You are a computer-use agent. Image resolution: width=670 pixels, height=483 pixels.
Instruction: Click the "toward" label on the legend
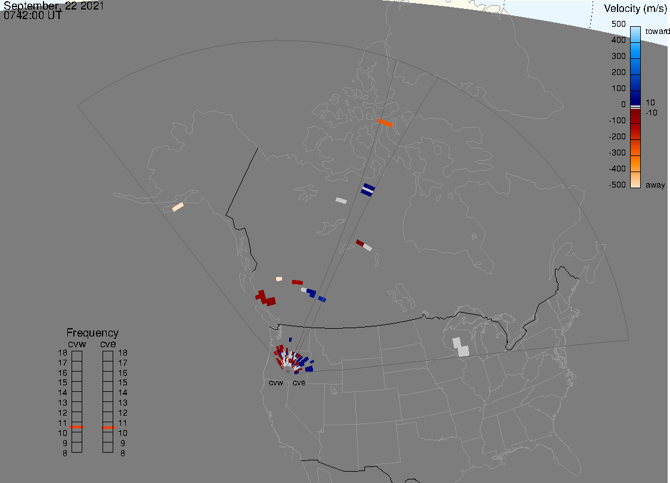pos(657,31)
